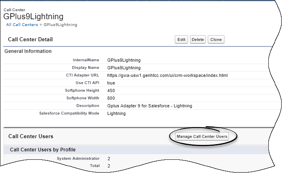
Task: Click the Call Center Users by Profile header
Action: tap(43, 150)
